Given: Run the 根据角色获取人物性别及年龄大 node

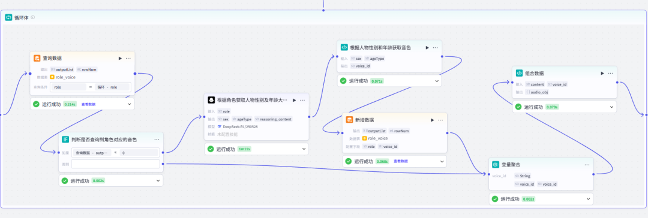Looking at the screenshot, I should point(294,100).
